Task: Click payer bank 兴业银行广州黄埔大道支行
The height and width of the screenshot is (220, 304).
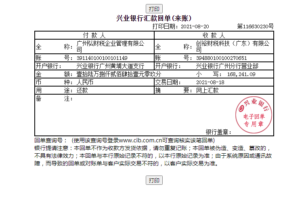Action: (110, 66)
